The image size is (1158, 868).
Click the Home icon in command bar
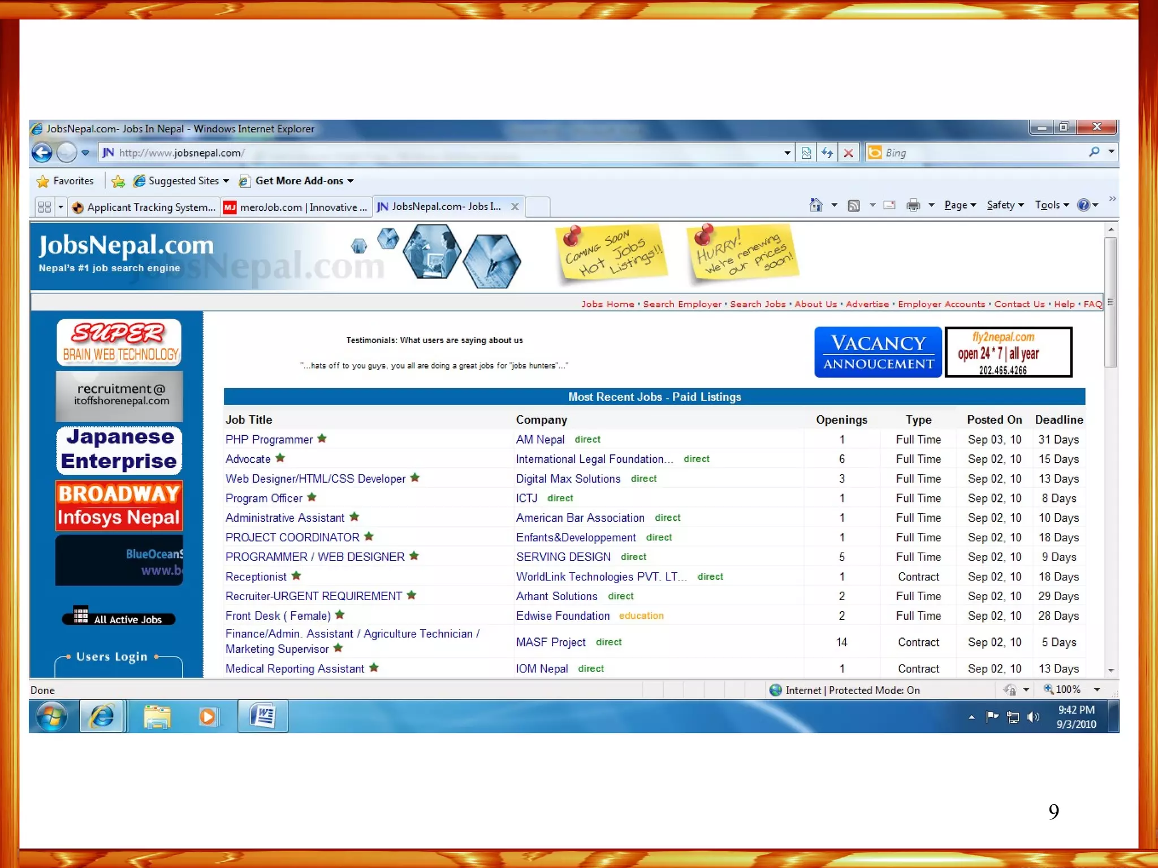815,205
